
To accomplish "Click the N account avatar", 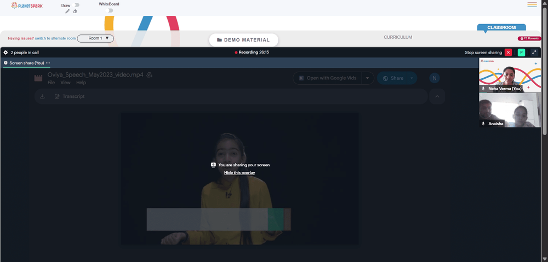I will point(435,78).
